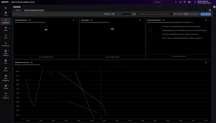Click blue value box in Total sweeps

pyautogui.click(x=112, y=29)
